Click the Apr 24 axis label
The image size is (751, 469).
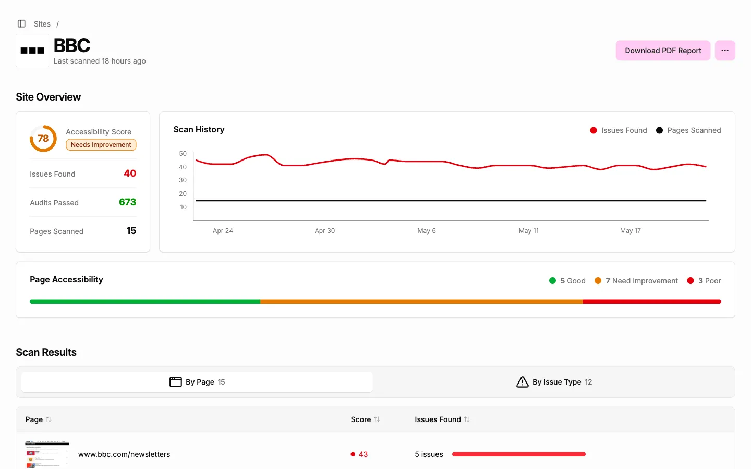223,230
